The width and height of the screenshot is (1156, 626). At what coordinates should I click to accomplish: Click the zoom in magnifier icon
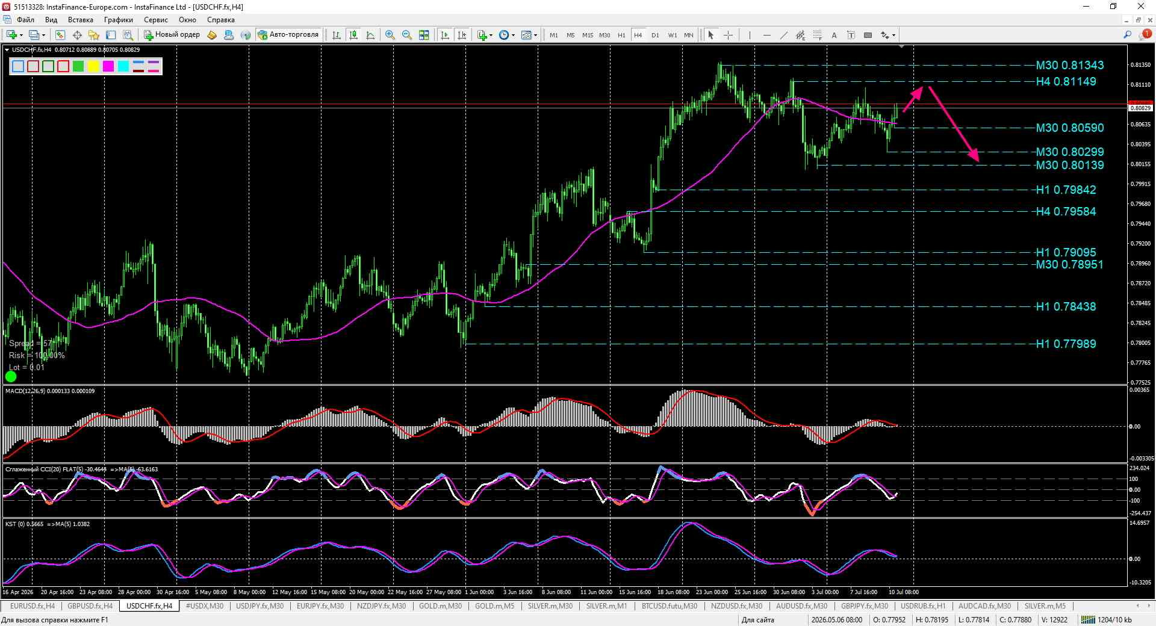pos(390,35)
